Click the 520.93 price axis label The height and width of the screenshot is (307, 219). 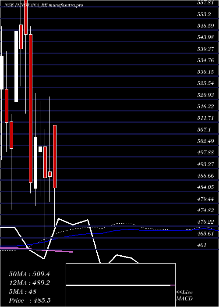click(x=205, y=95)
